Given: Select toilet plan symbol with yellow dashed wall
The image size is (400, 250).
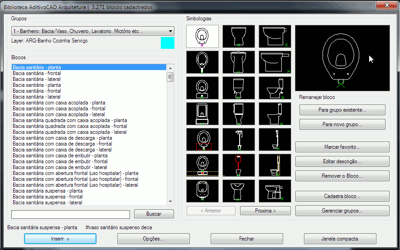Looking at the screenshot, I should click(202, 165).
